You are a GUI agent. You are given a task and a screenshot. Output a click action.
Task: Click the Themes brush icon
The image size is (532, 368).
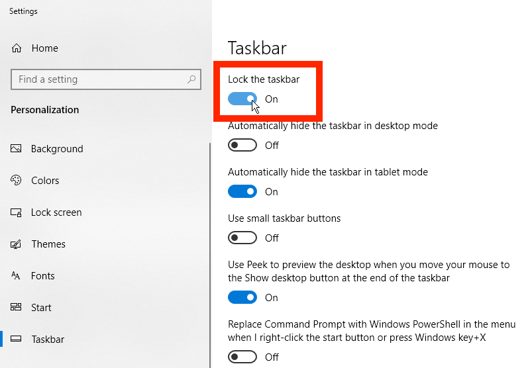pos(16,244)
